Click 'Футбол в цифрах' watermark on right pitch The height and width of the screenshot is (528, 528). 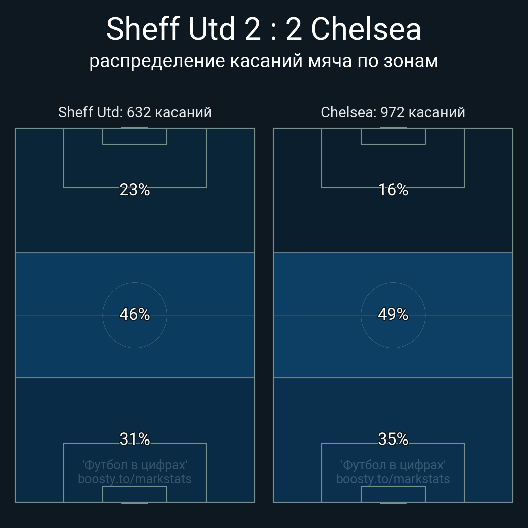(x=393, y=465)
